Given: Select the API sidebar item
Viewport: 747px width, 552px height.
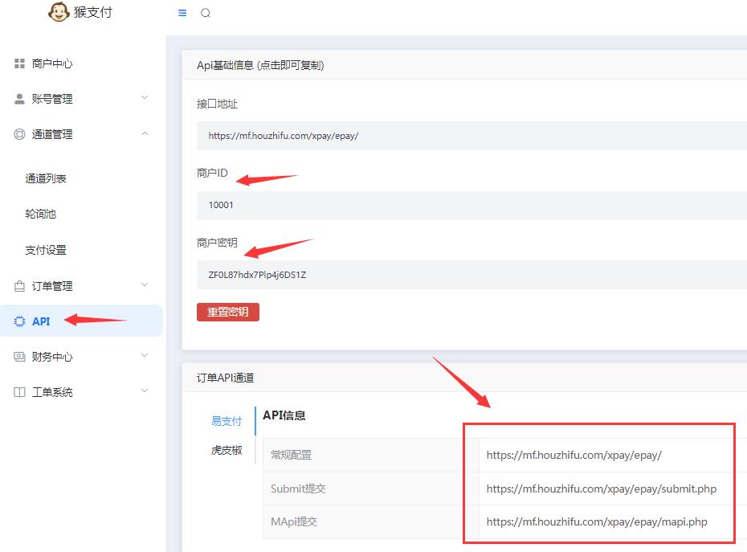Looking at the screenshot, I should tap(81, 321).
